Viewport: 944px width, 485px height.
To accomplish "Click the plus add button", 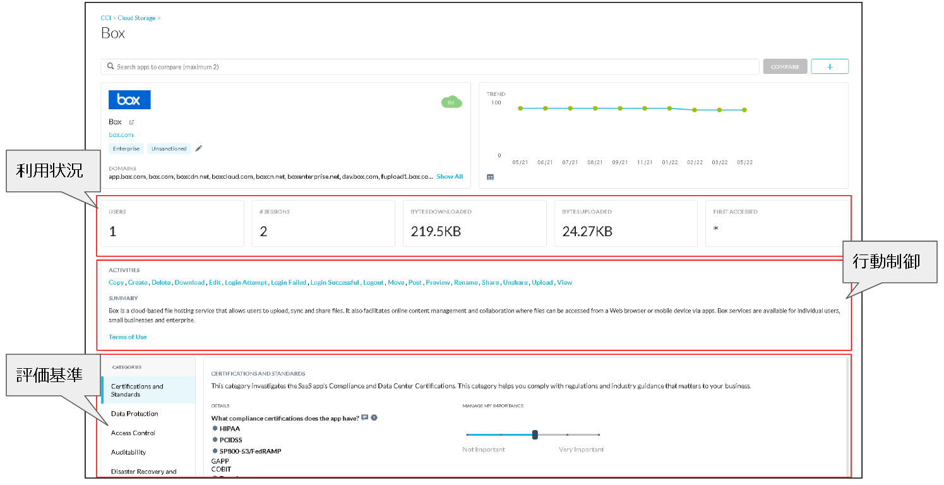I will [830, 66].
